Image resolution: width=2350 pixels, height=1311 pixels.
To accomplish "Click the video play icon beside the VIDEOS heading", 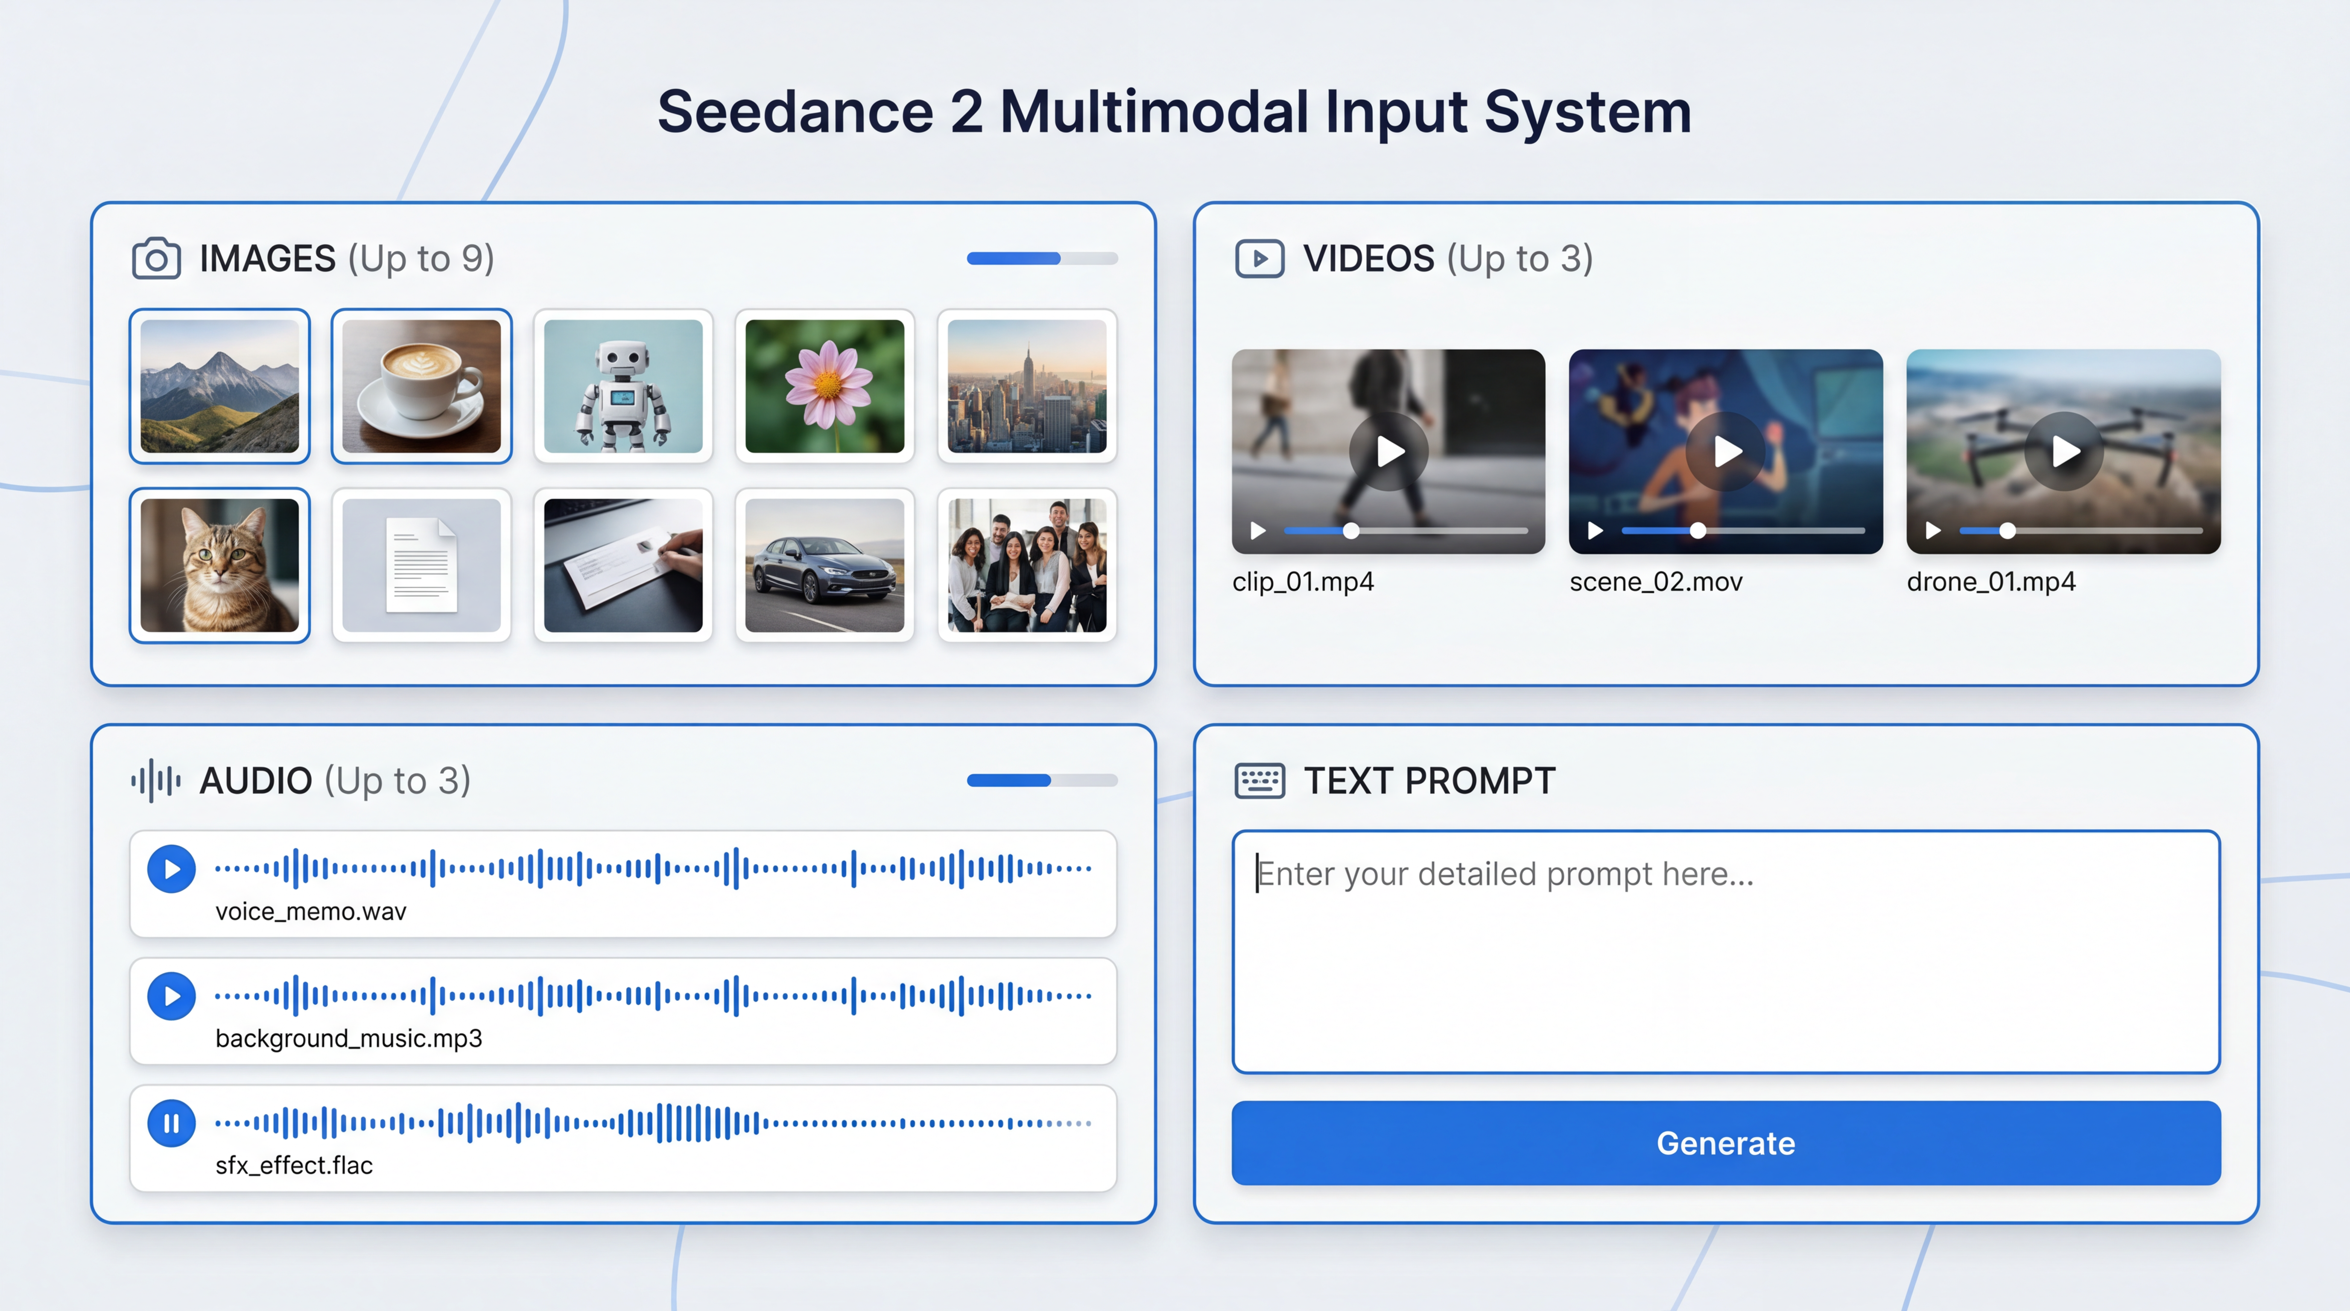I will pyautogui.click(x=1259, y=258).
